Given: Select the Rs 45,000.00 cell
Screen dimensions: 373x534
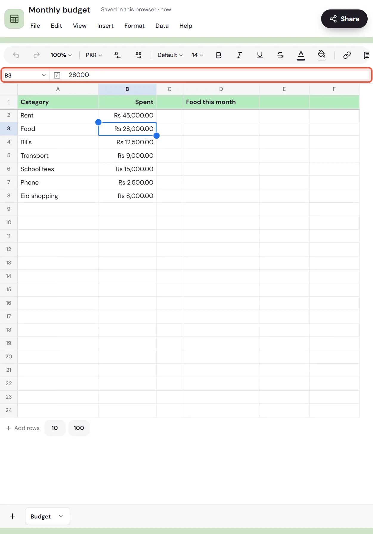Looking at the screenshot, I should (127, 115).
